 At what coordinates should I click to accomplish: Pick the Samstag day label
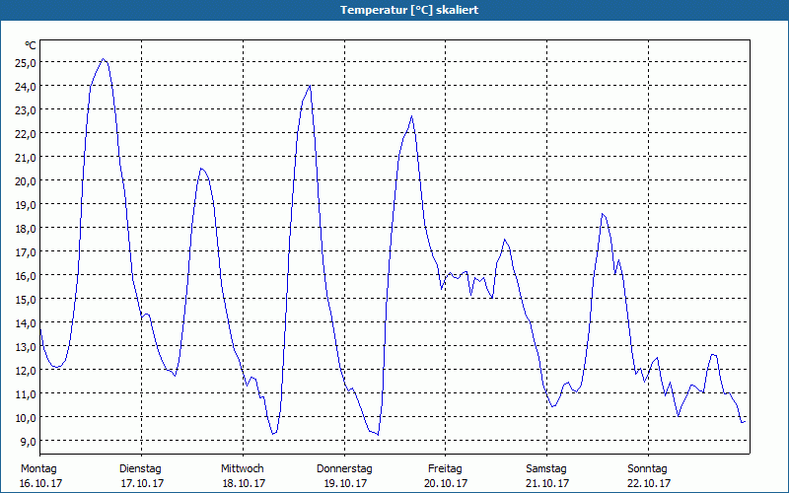tap(546, 468)
